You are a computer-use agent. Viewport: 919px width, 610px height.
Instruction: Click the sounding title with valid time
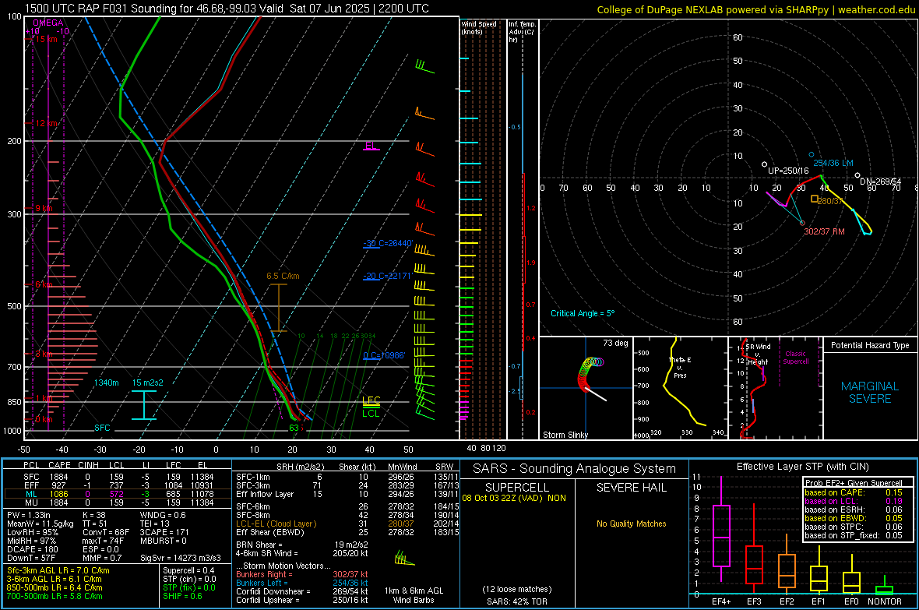point(227,9)
